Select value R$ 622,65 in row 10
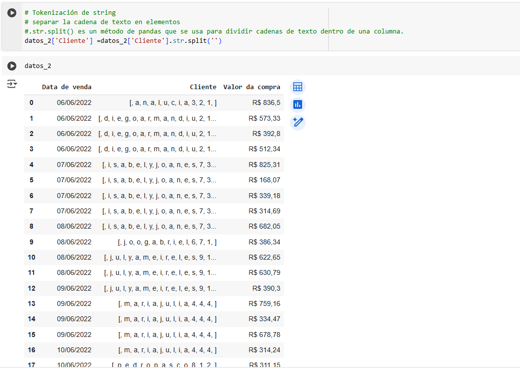Image resolution: width=520 pixels, height=370 pixels. click(264, 257)
